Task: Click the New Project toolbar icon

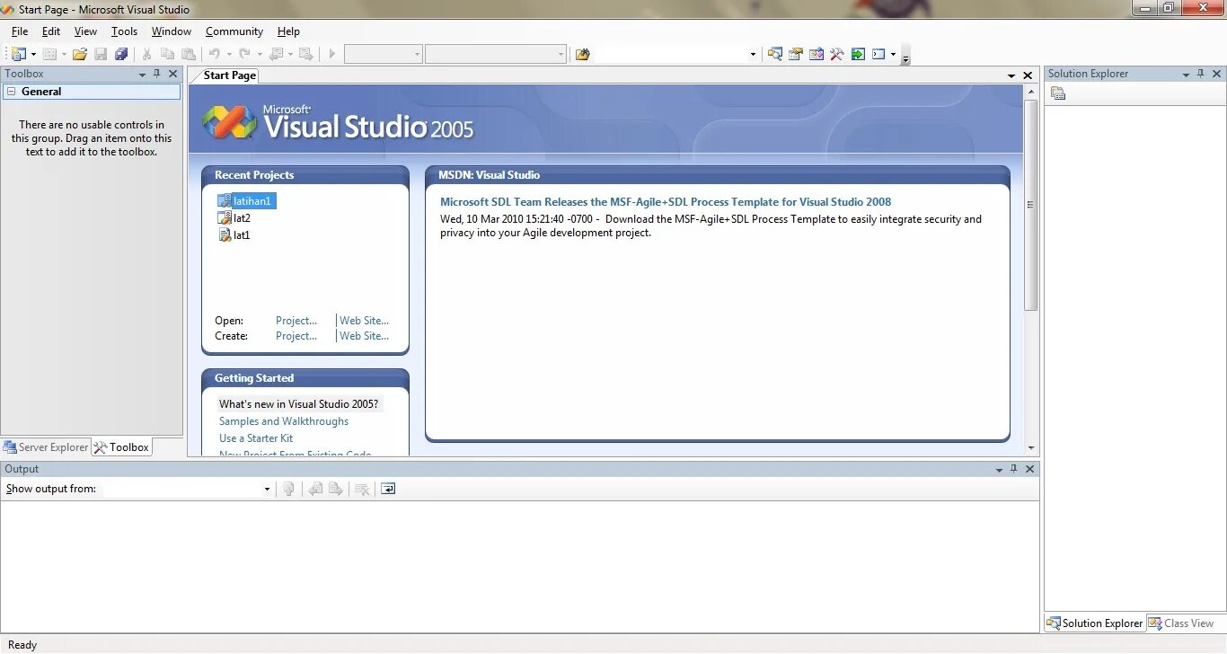Action: (x=17, y=54)
